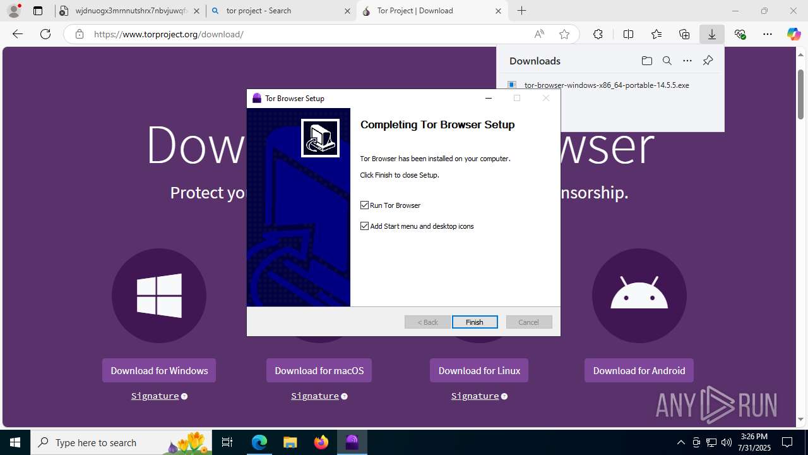Open Microsoft Edge from taskbar

coord(259,442)
